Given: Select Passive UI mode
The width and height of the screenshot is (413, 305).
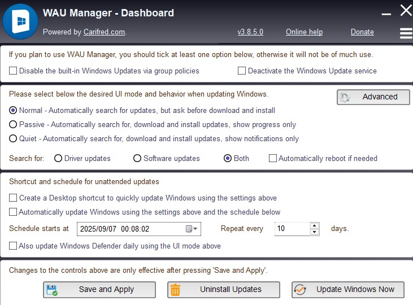Looking at the screenshot, I should [13, 124].
